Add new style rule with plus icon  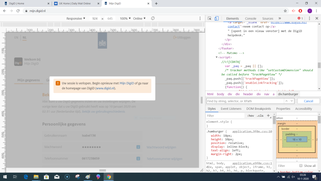[x=268, y=115]
